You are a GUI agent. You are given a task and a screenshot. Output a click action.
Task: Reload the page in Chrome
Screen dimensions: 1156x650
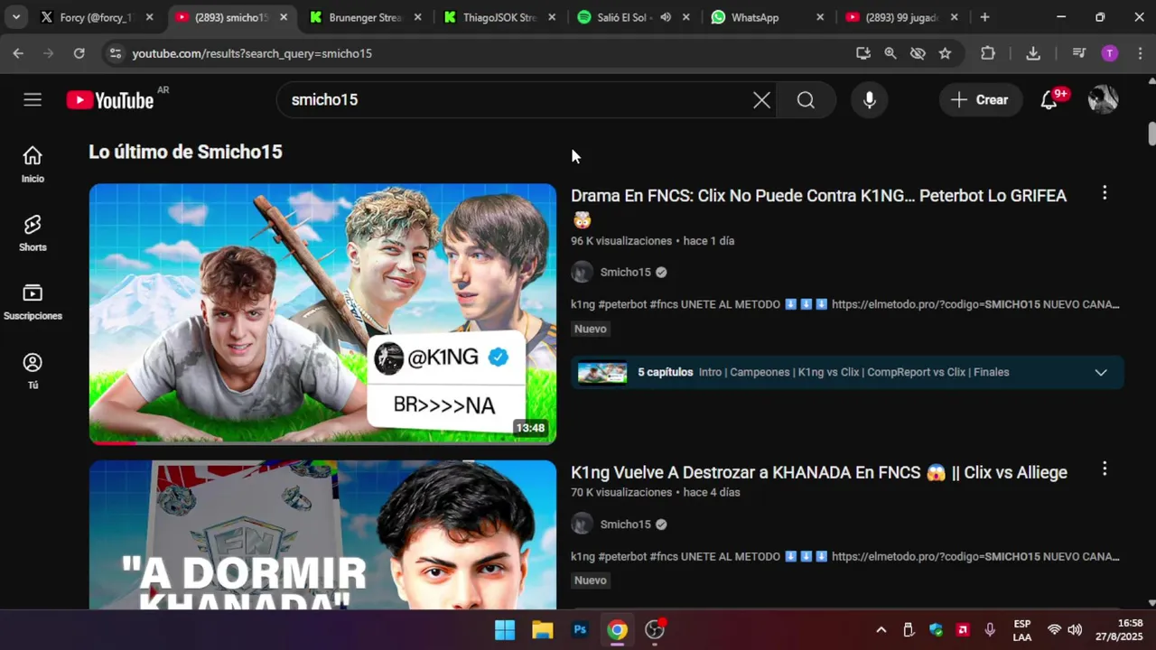(x=79, y=53)
